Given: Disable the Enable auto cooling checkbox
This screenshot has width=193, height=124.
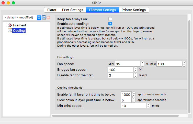Looking at the screenshot, I should pos(110,24).
